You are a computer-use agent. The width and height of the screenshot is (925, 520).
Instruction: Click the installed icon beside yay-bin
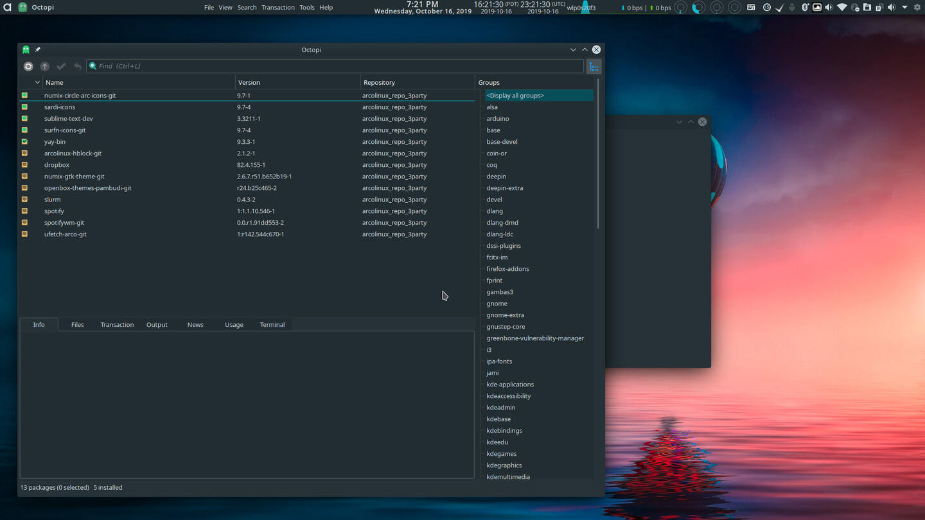(x=24, y=141)
